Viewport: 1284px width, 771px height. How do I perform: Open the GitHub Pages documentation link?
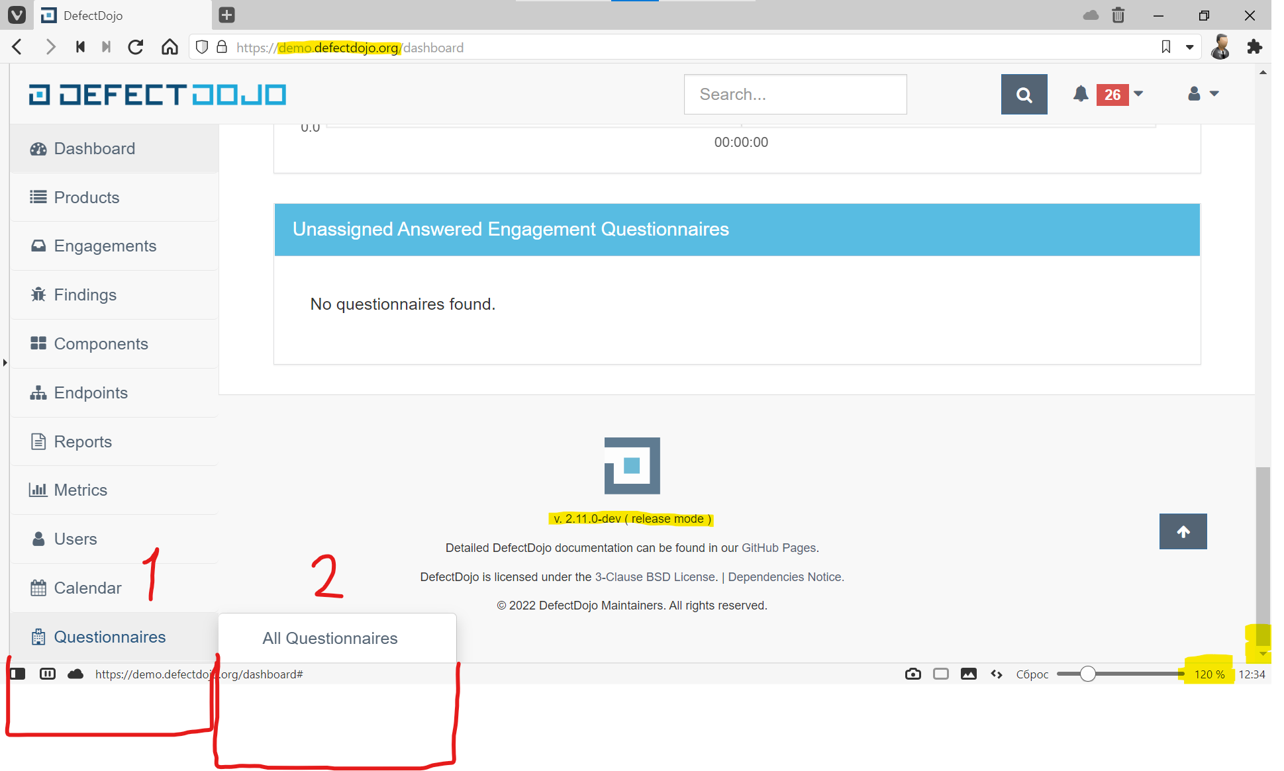pyautogui.click(x=779, y=547)
